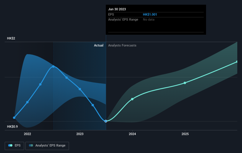Click the 2022 x-axis label
Image resolution: width=242 pixels, height=153 pixels.
click(27, 134)
